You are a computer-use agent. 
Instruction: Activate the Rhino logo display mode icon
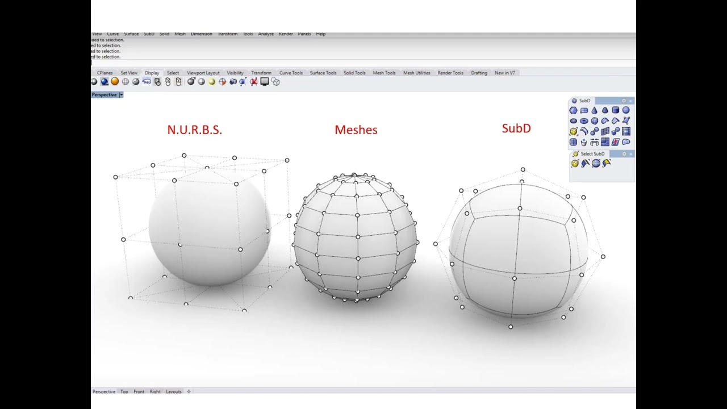pyautogui.click(x=147, y=82)
